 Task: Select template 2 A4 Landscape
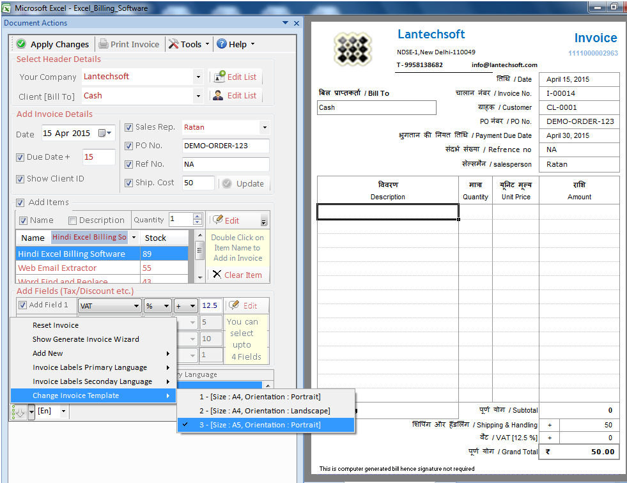[x=266, y=411]
